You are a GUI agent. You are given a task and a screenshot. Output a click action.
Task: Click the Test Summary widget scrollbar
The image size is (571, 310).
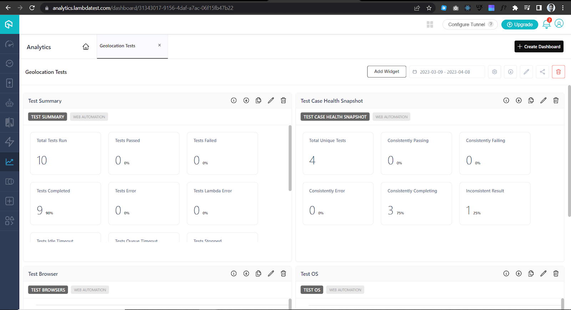[290, 158]
